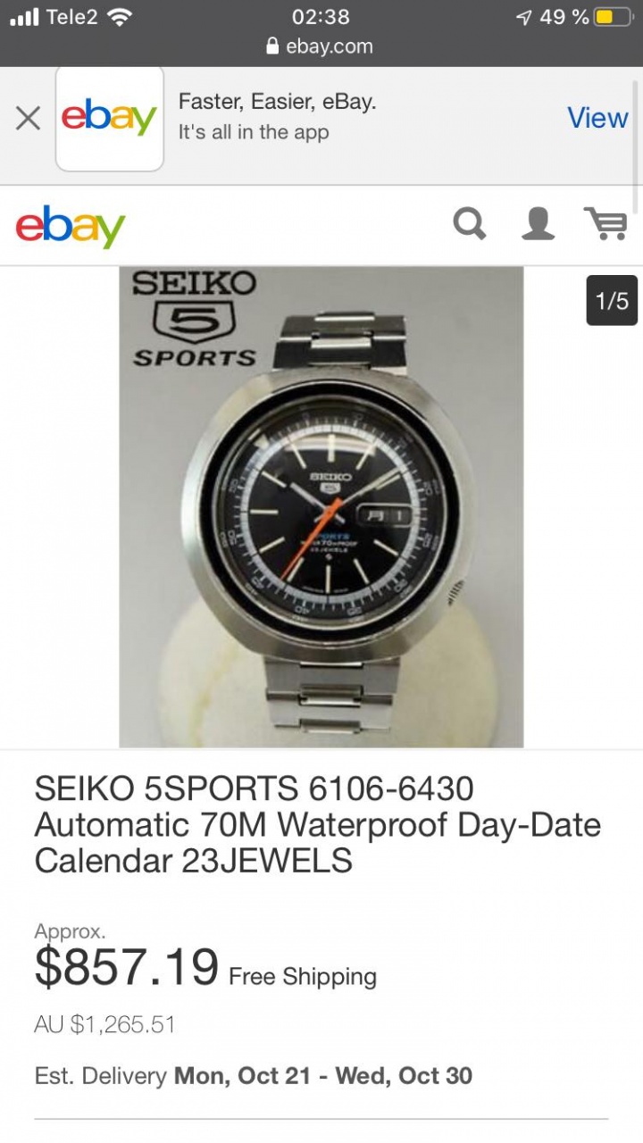Tap the Free Shipping label
This screenshot has height=1143, width=643.
pyautogui.click(x=303, y=977)
